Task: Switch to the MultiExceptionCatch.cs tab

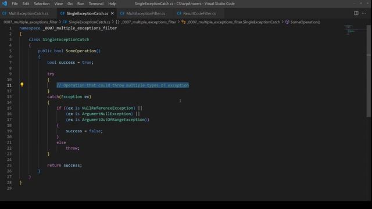Action: [x=28, y=13]
